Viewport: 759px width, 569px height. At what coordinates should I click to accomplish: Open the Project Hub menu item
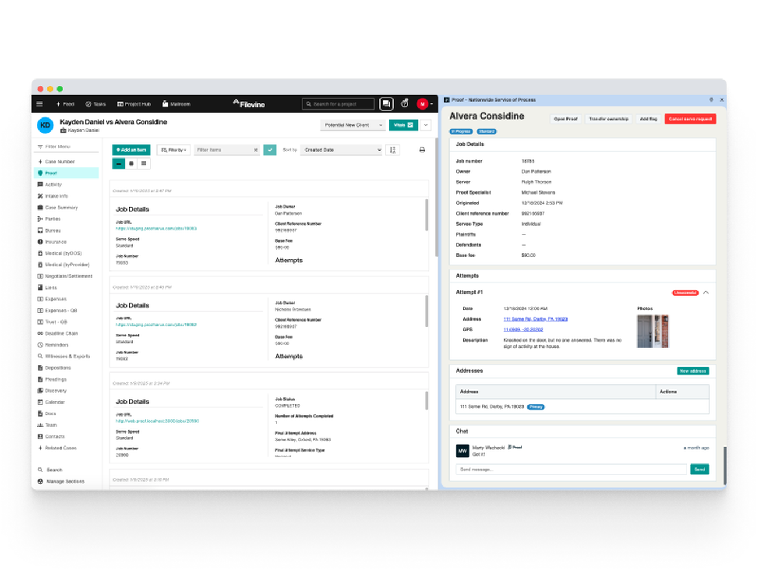134,104
